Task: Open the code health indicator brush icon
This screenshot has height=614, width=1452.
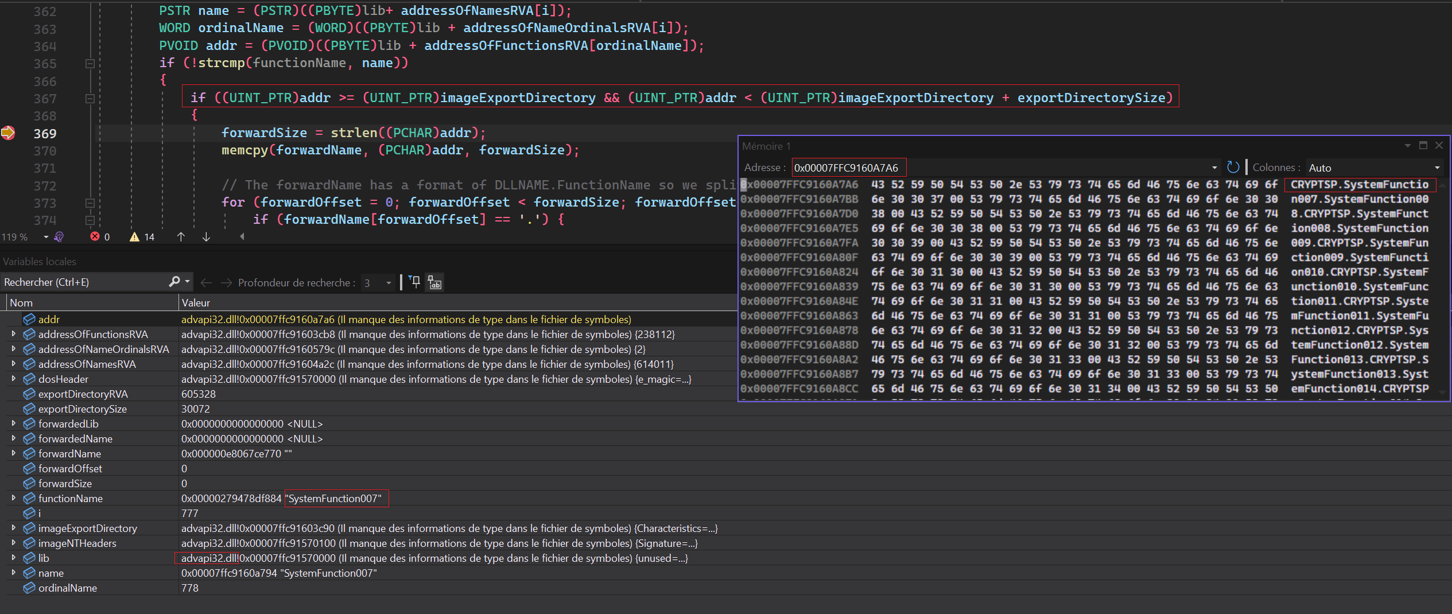Action: point(59,237)
